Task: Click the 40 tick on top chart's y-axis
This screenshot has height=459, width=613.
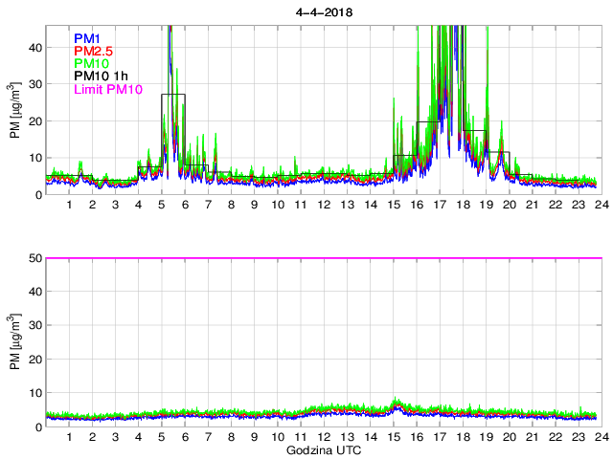Action: coord(33,48)
